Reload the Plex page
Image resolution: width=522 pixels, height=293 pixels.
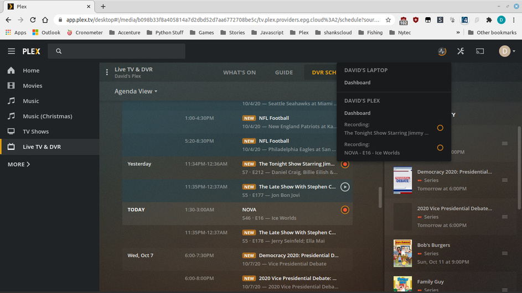pos(33,20)
